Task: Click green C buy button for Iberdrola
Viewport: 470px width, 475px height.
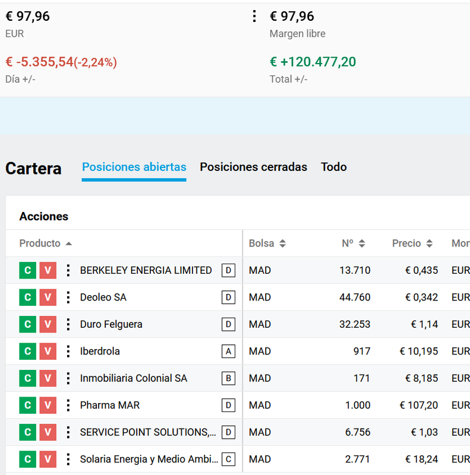Action: (27, 351)
